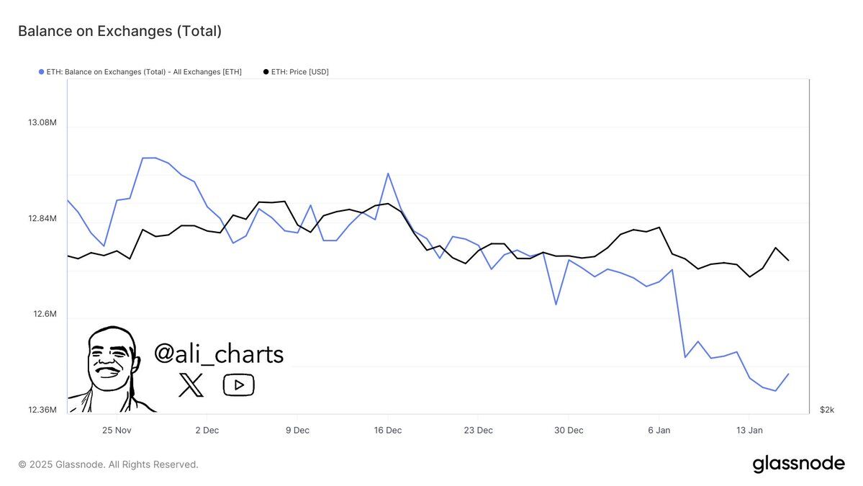
Task: Click the 6 Jan date axis label
Action: (x=659, y=431)
